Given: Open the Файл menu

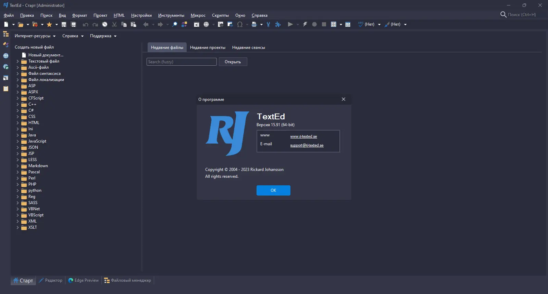Looking at the screenshot, I should [x=9, y=15].
